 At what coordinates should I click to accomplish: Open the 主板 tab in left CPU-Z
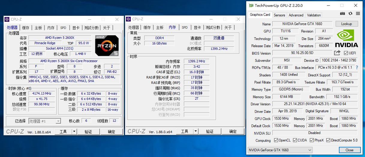(x=38, y=28)
